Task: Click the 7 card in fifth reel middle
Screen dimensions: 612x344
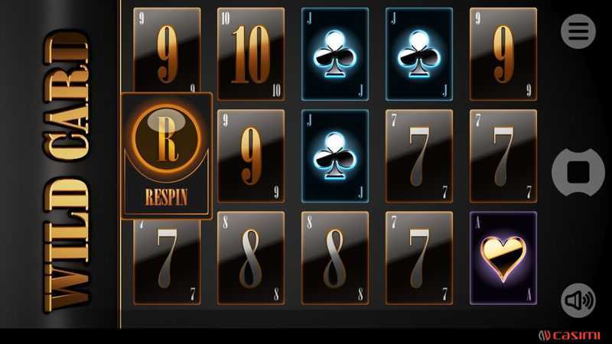Action: pos(503,156)
